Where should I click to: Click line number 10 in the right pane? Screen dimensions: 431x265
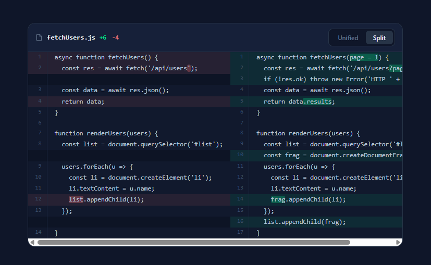[240, 155]
